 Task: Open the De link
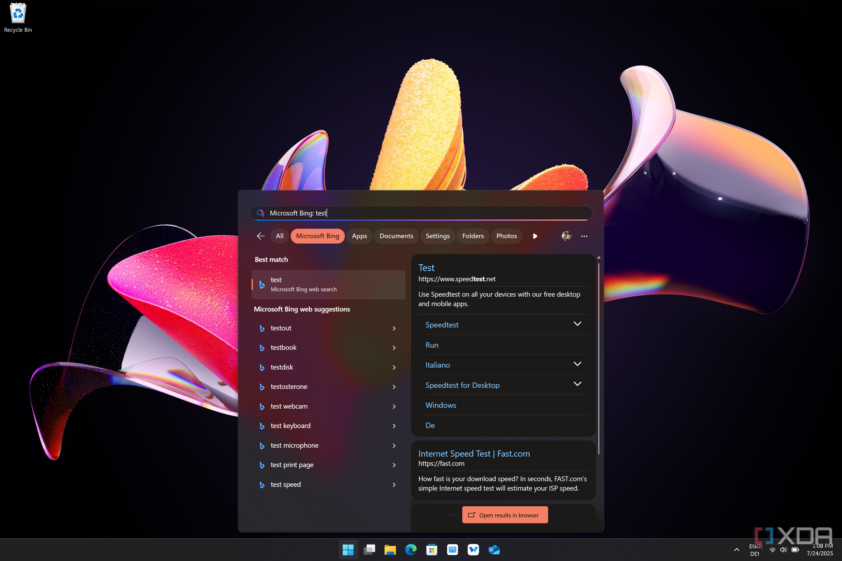pyautogui.click(x=430, y=425)
